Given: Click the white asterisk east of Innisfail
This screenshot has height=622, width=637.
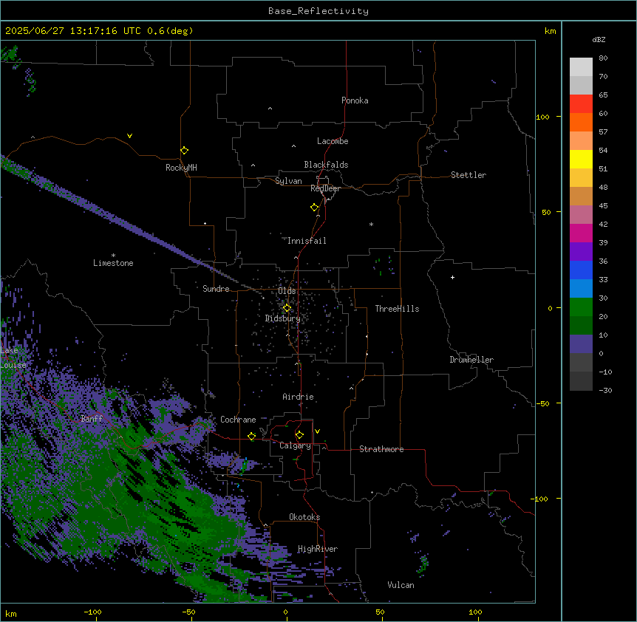Looking at the screenshot, I should pyautogui.click(x=371, y=224).
